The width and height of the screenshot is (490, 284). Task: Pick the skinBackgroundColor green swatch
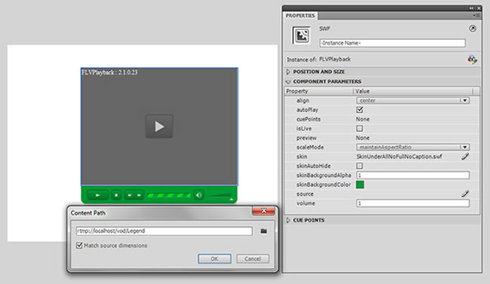tap(360, 185)
